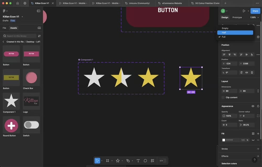Choose the Frame tool

107,161
